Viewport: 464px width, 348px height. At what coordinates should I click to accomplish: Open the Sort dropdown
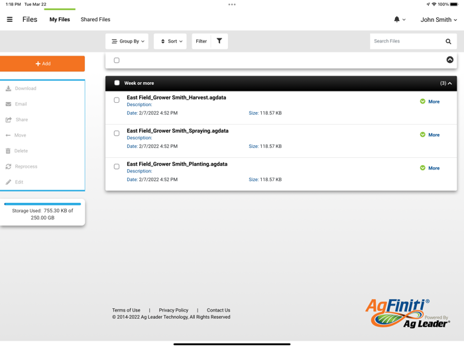(x=170, y=41)
